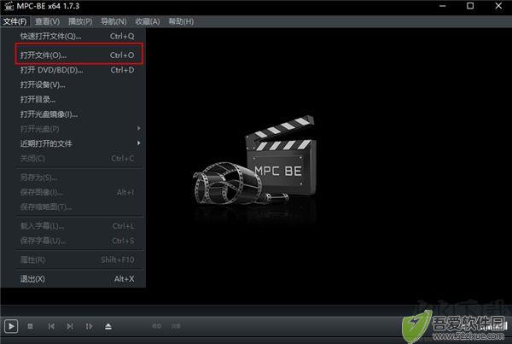Click the Eject/open file icon
This screenshot has width=512, height=344.
(108, 326)
